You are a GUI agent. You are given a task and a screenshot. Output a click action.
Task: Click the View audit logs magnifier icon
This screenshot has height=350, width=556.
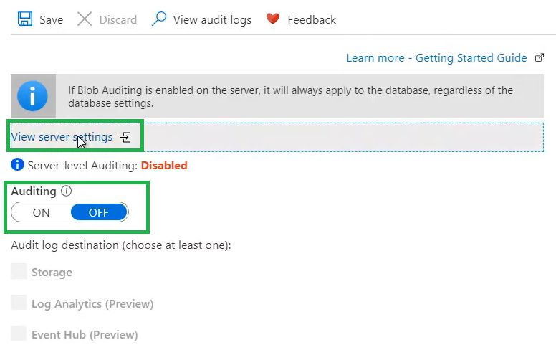coord(159,19)
